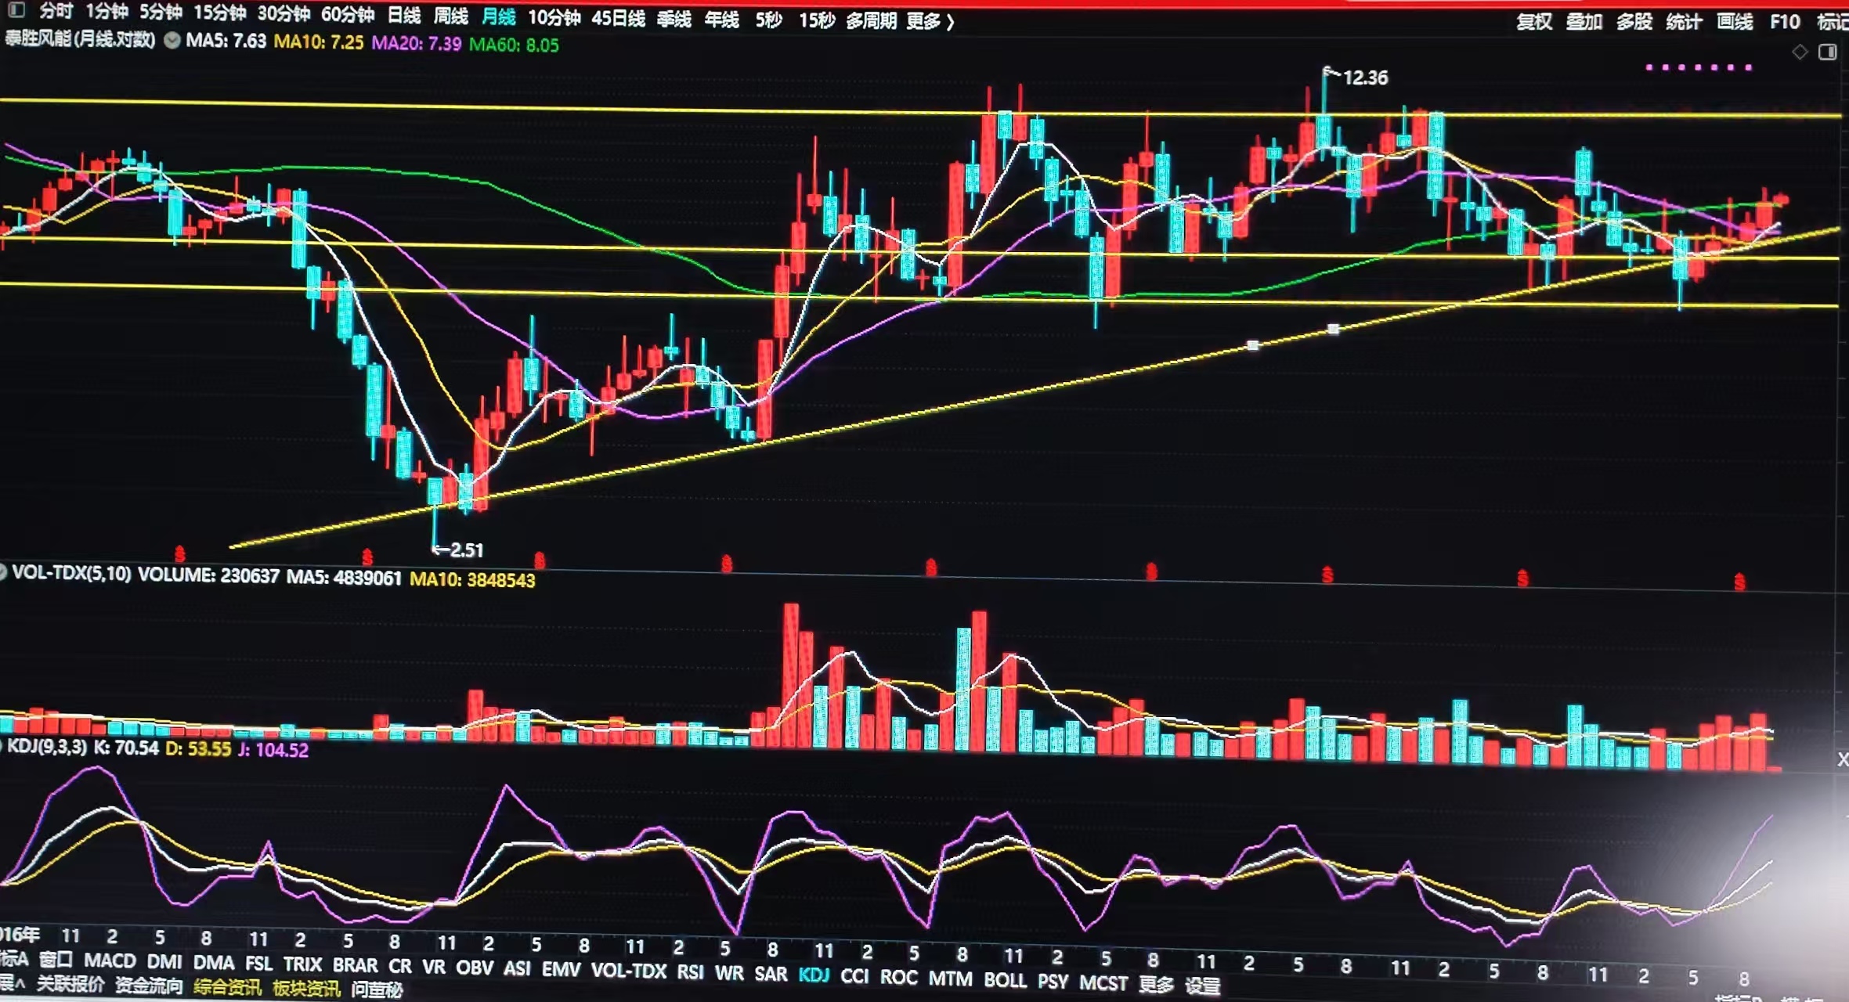The height and width of the screenshot is (1002, 1849).
Task: Click the 画线 drawing tool button
Action: click(1734, 22)
